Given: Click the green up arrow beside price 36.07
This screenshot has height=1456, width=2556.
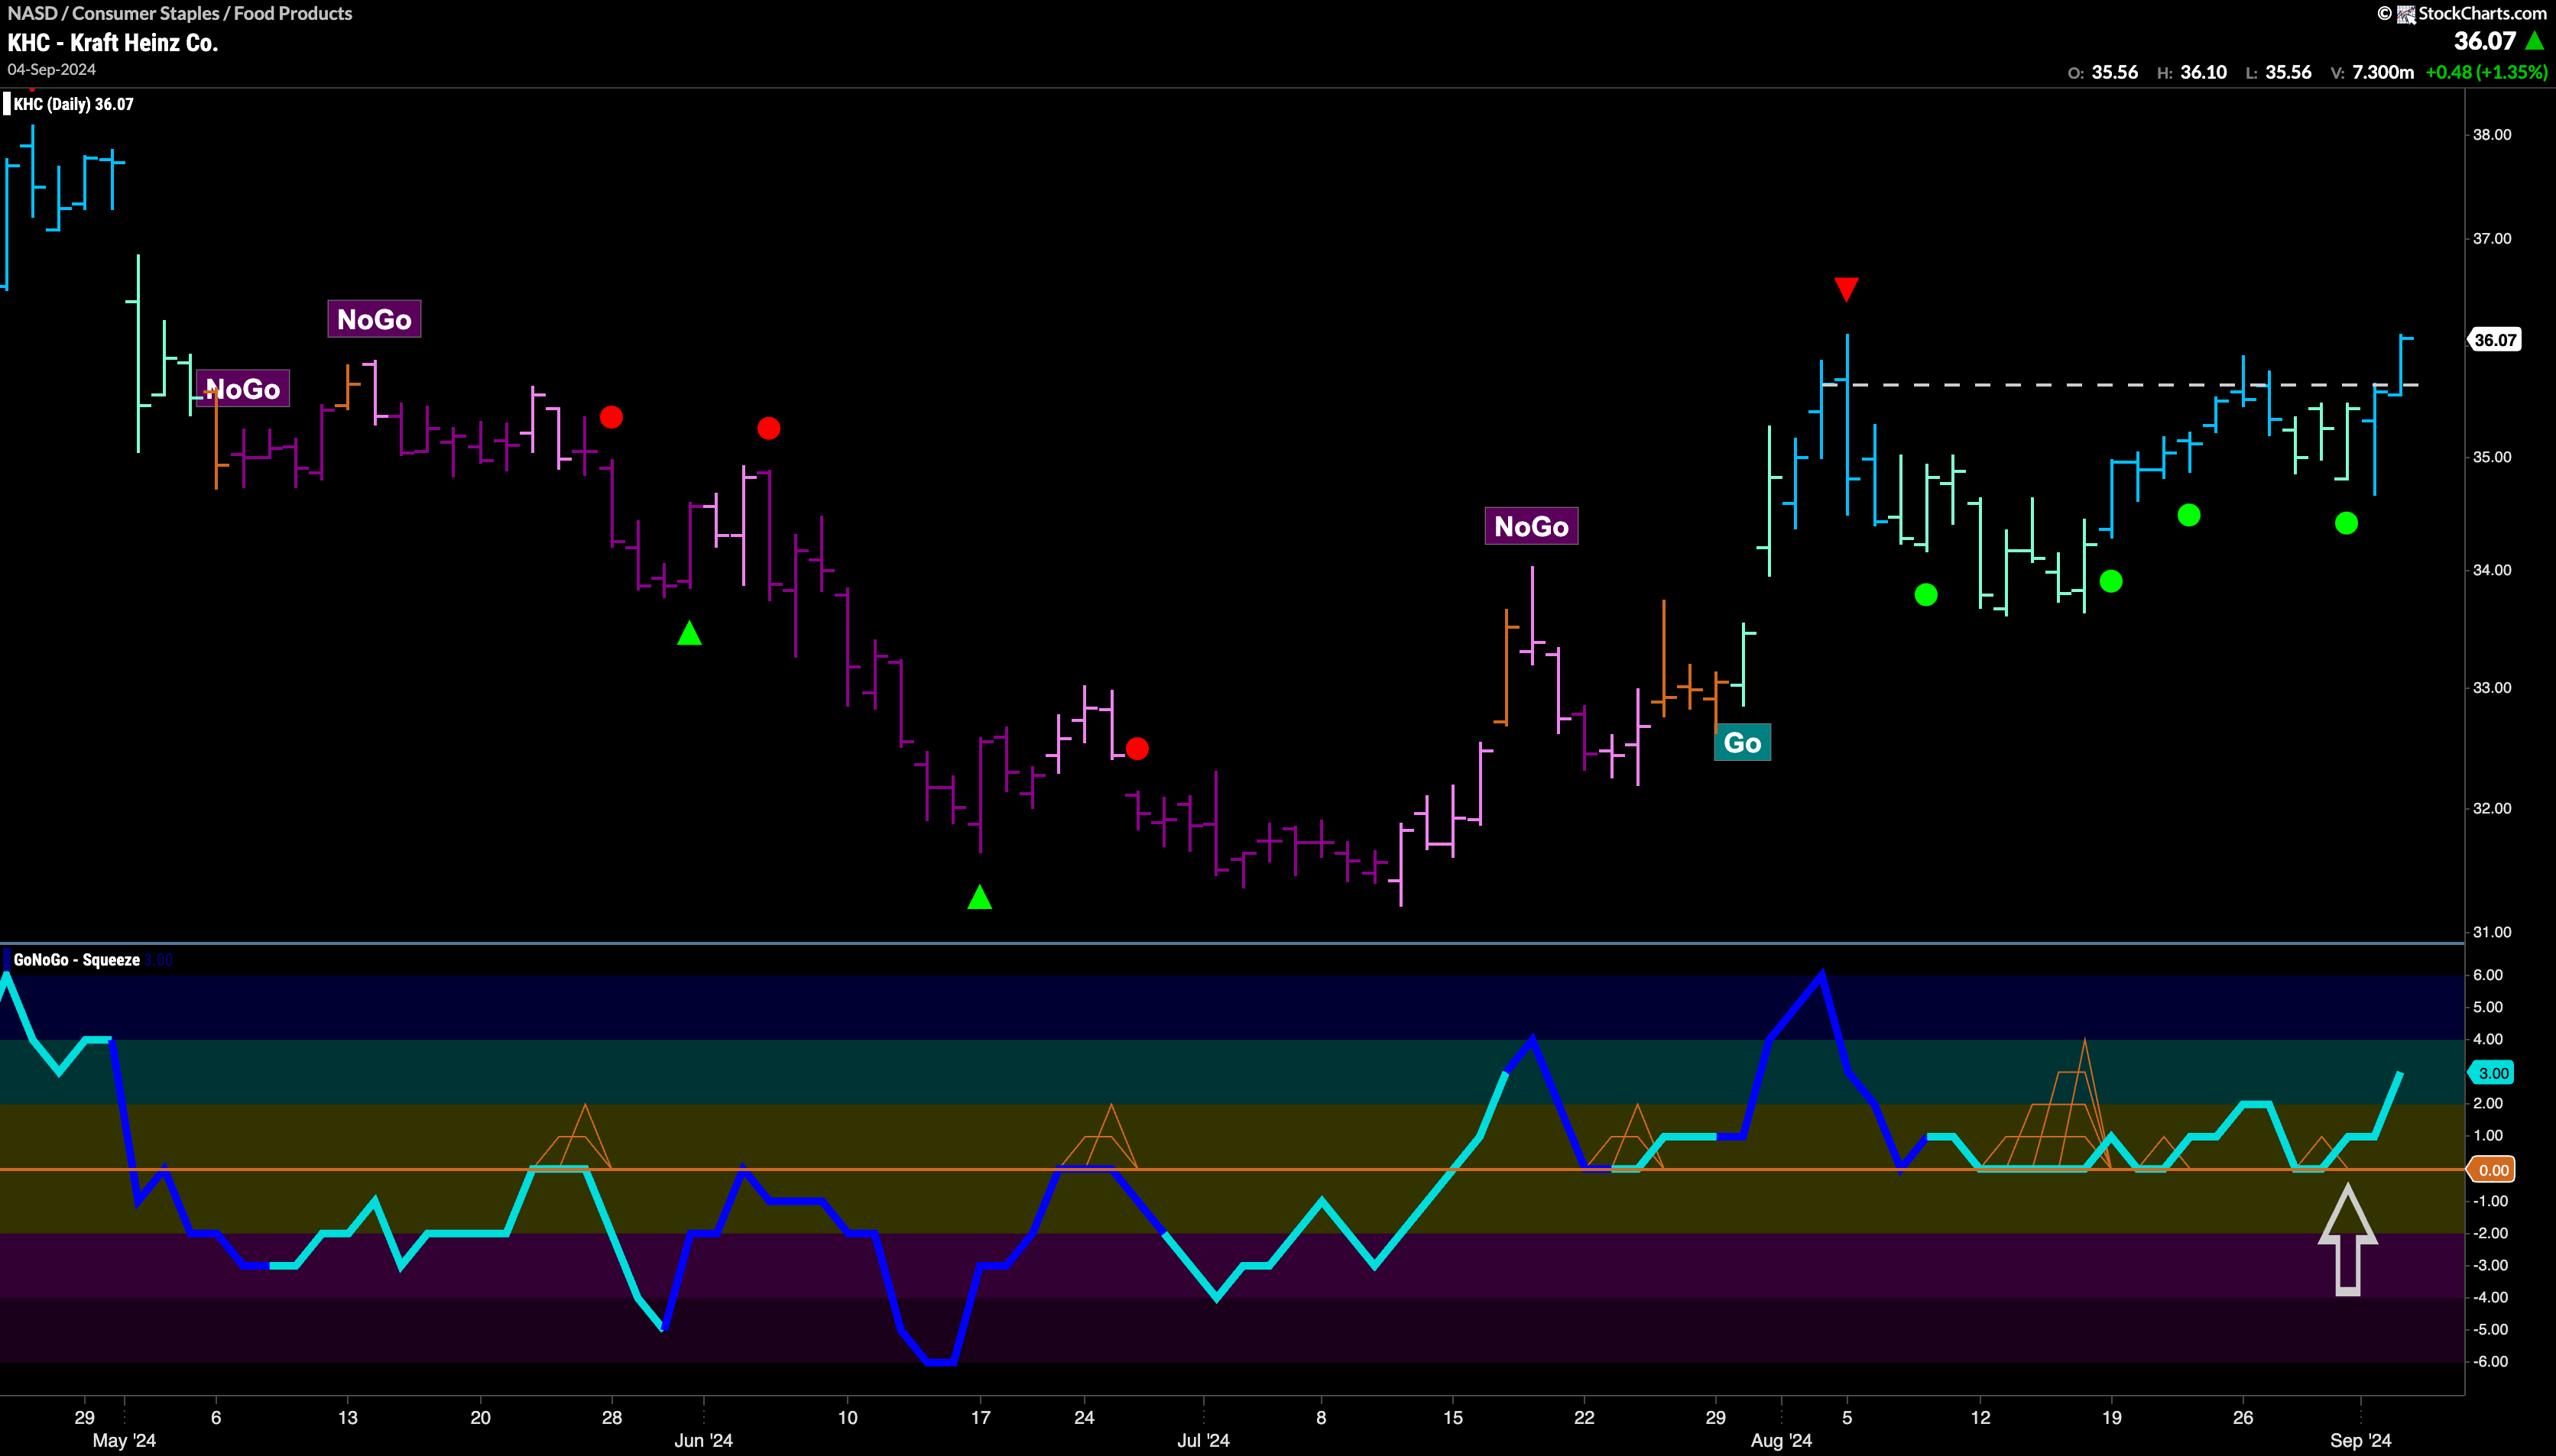Looking at the screenshot, I should pyautogui.click(x=2535, y=41).
